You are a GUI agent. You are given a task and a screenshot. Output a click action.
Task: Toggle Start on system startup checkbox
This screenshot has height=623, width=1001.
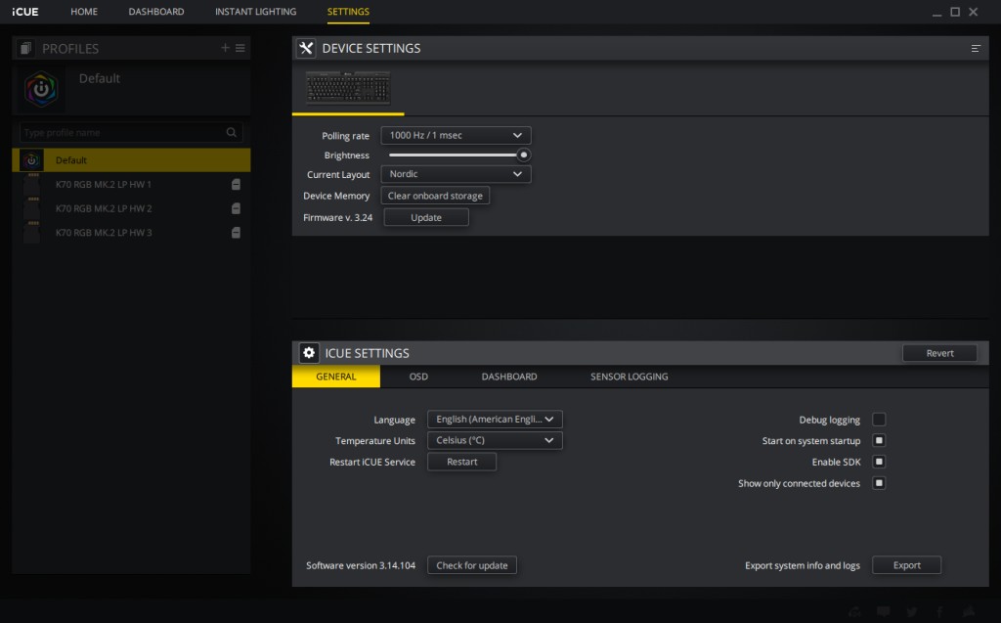point(879,441)
